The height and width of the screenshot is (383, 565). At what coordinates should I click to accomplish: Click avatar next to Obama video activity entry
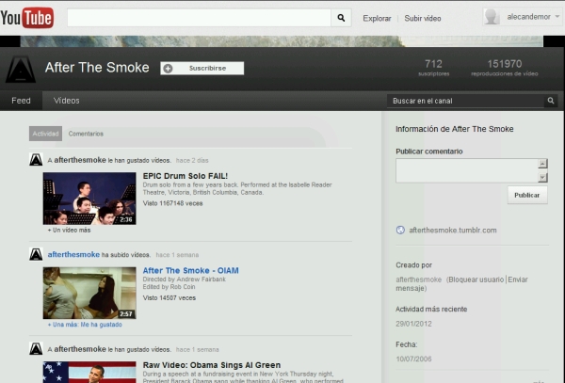(x=36, y=348)
